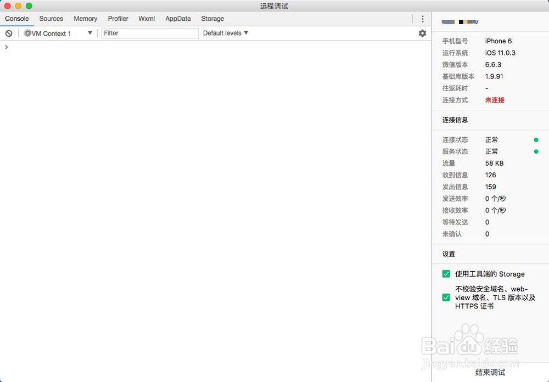Click the 159 sent messages value
Screen dimensions: 549x382
[490, 187]
